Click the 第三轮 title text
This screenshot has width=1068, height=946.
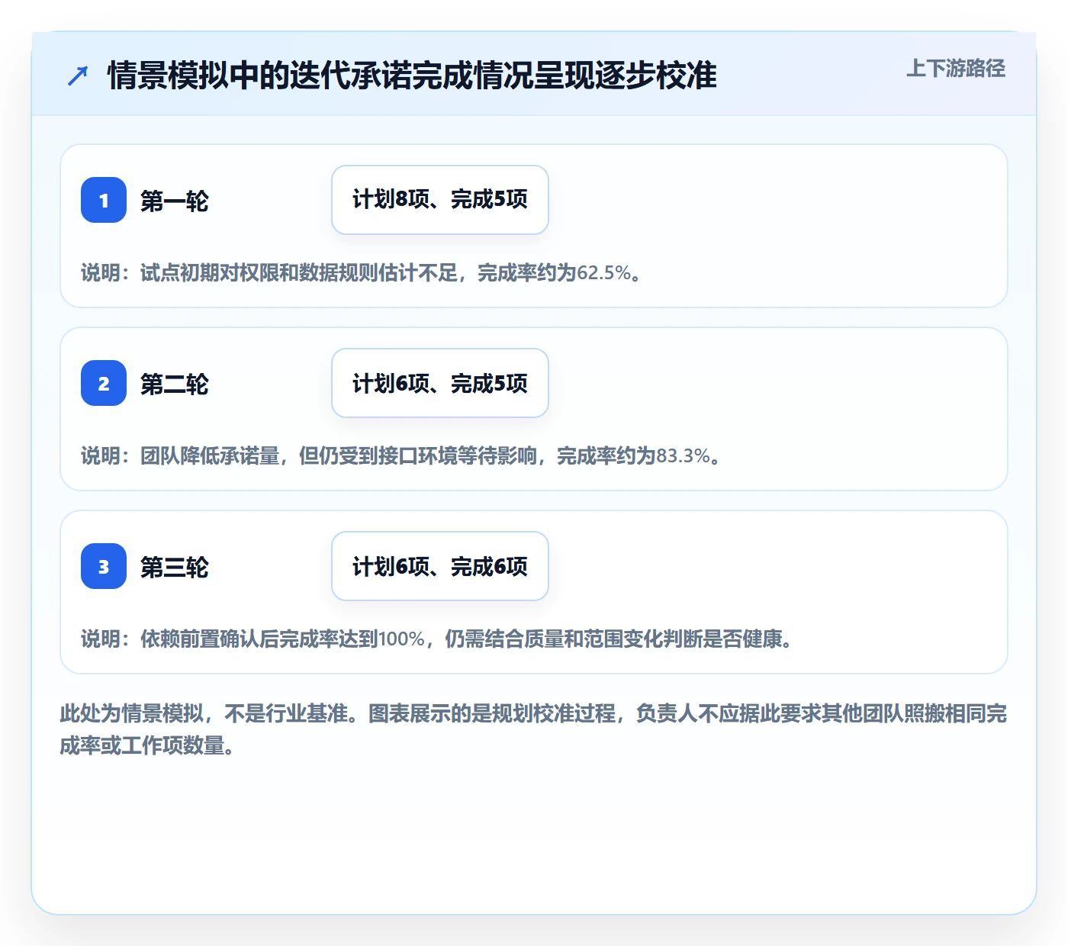click(175, 568)
